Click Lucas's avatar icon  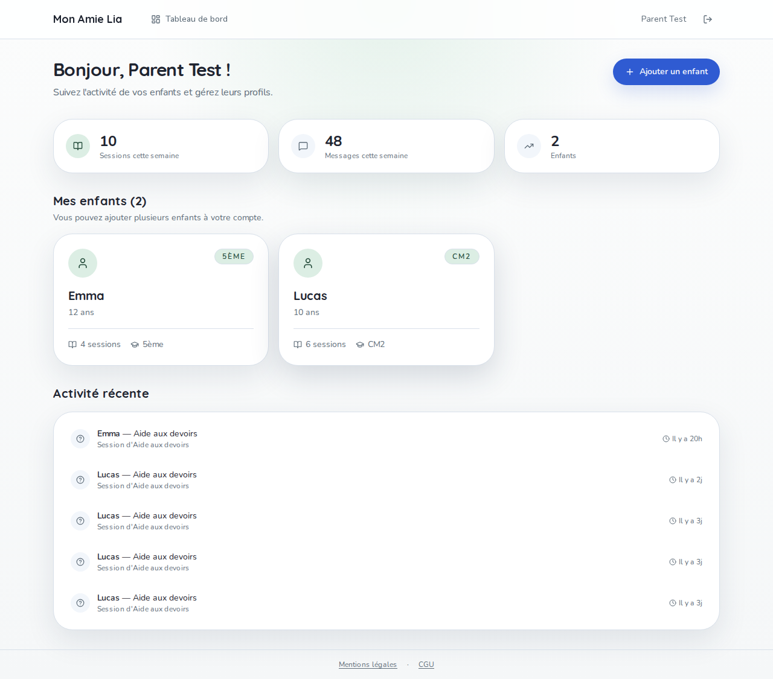308,263
